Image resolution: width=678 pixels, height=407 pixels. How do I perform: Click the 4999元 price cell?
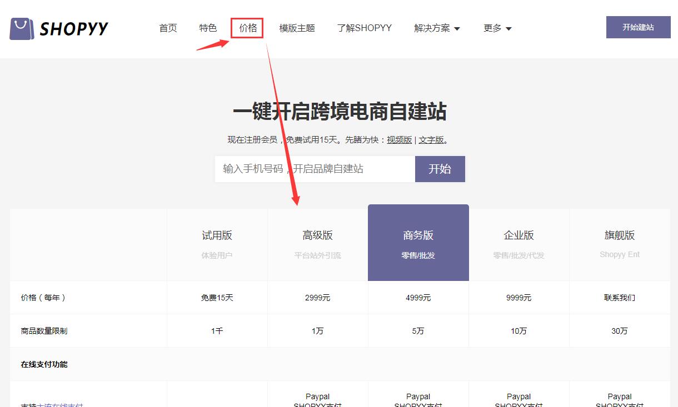(x=418, y=298)
